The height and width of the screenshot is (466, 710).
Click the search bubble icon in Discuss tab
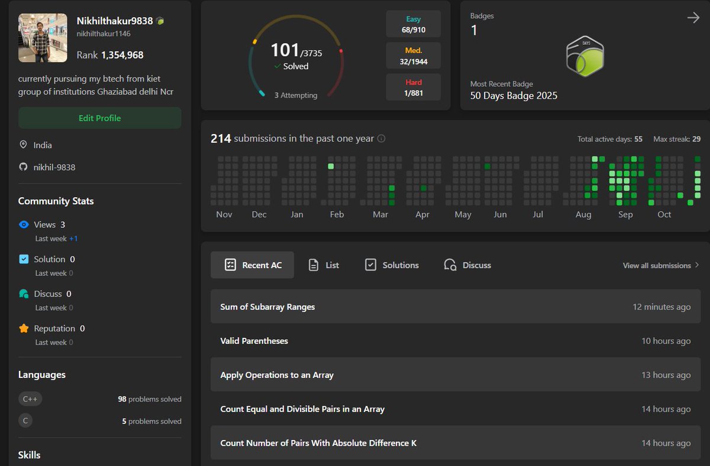tap(450, 265)
